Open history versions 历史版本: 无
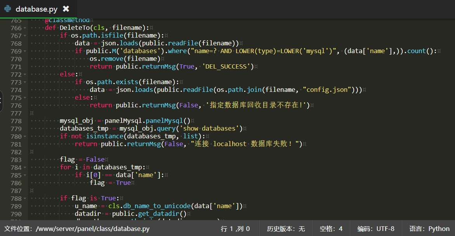The image size is (455, 236). (x=286, y=229)
